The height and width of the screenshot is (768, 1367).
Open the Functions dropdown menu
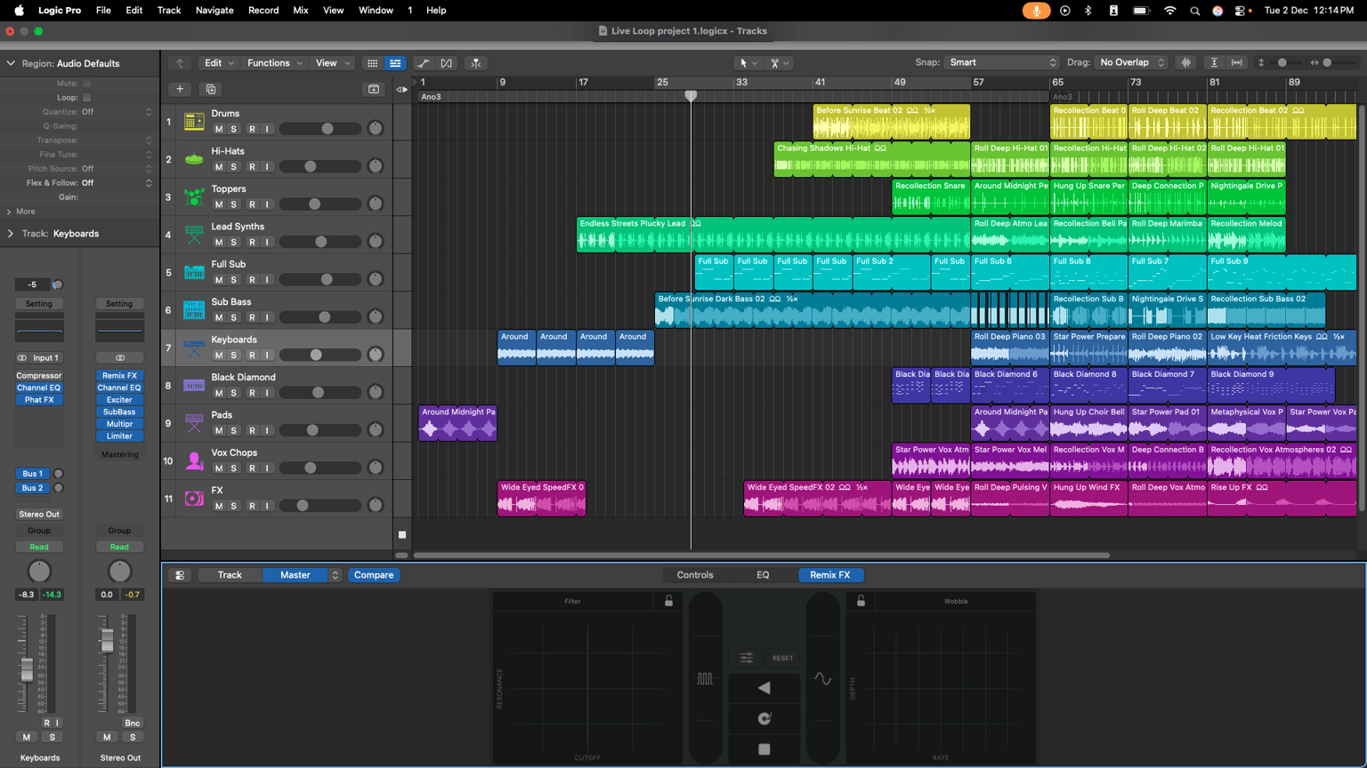[x=275, y=63]
